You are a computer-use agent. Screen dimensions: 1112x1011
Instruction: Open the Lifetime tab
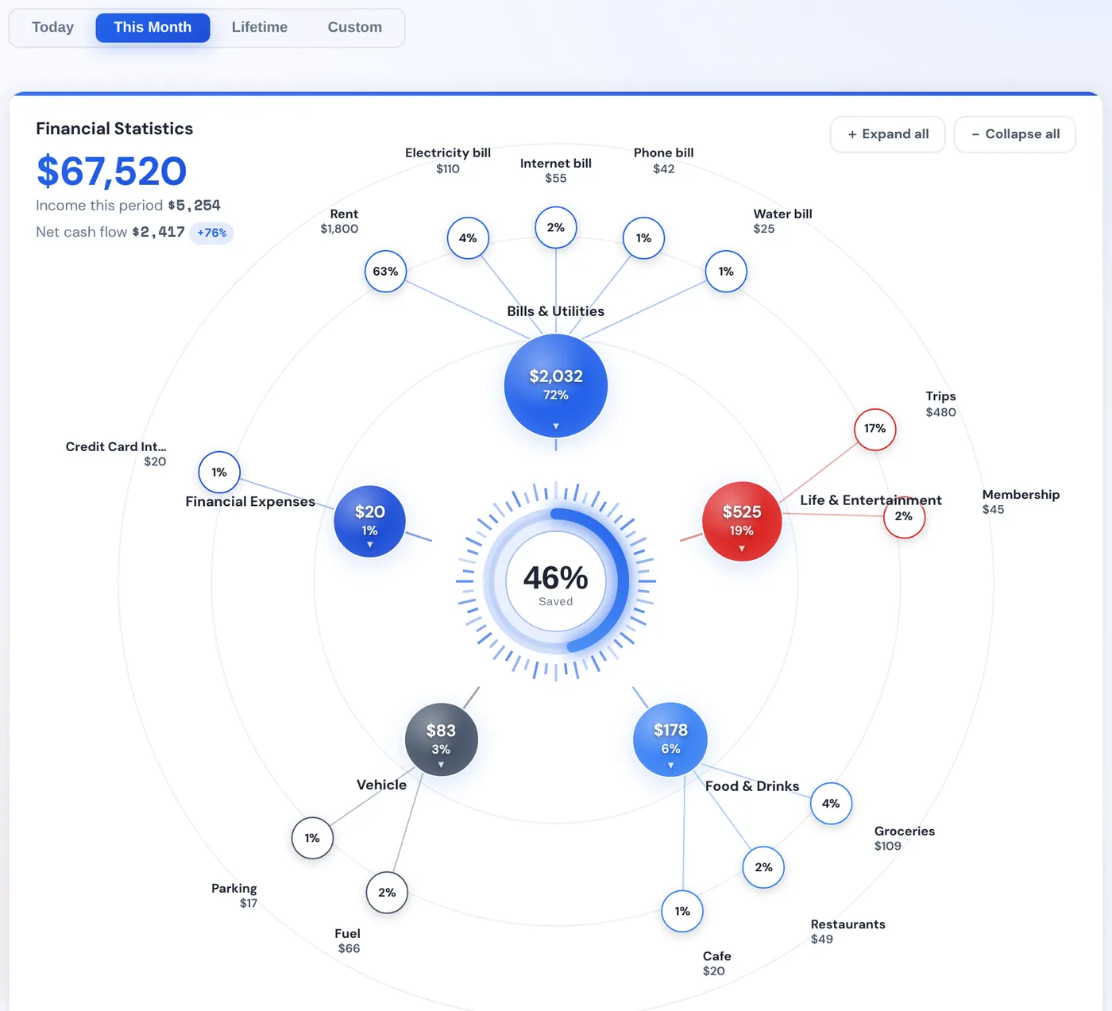(260, 27)
